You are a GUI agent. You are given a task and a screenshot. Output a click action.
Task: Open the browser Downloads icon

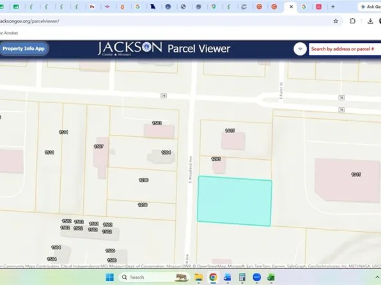coord(370,21)
